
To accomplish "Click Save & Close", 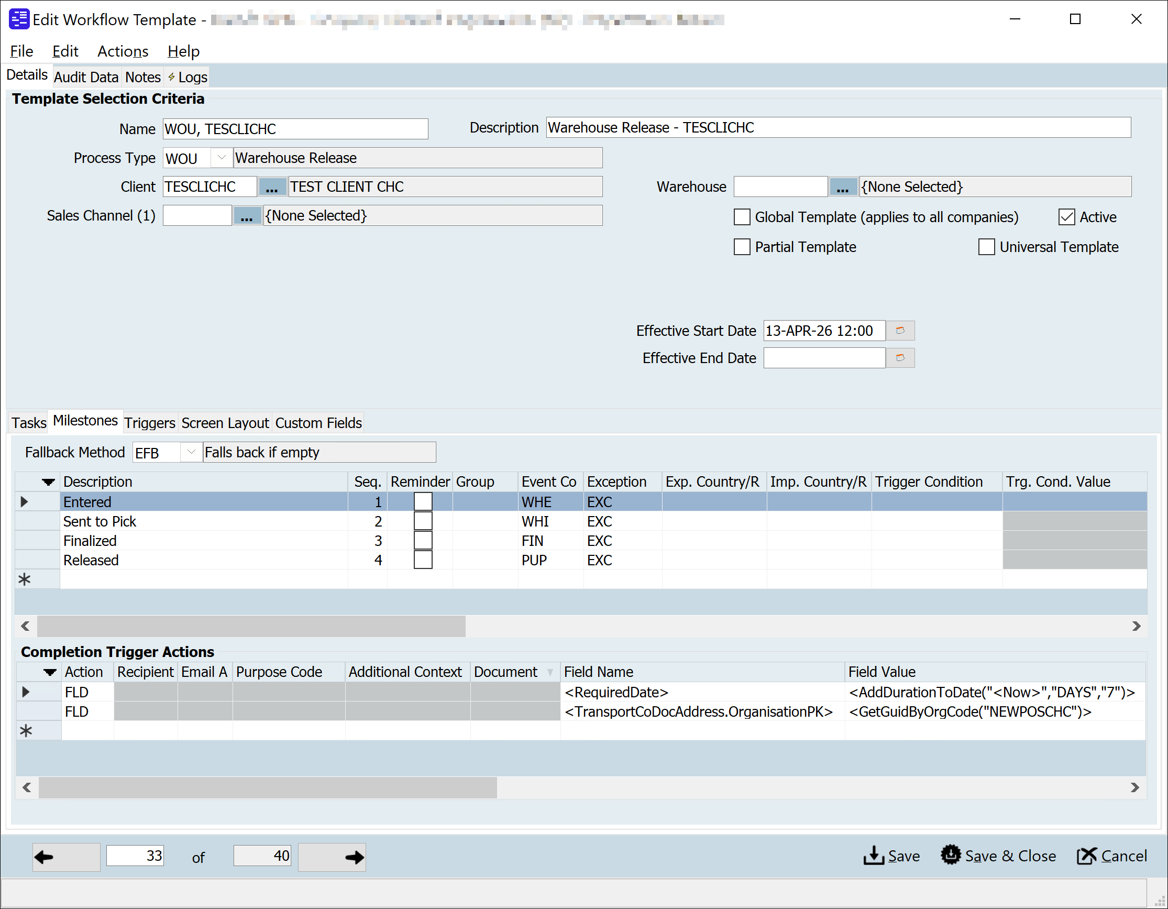I will pyautogui.click(x=999, y=856).
